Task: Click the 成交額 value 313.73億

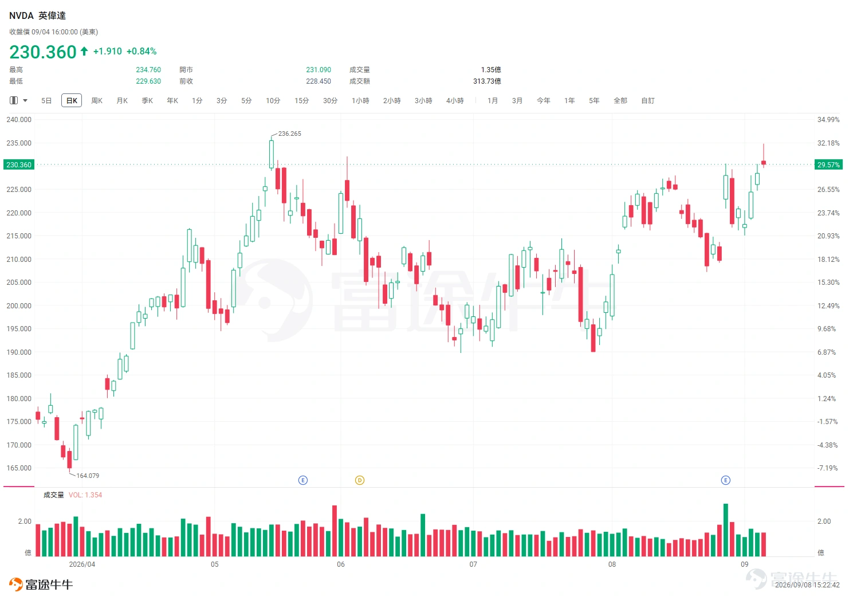Action: pyautogui.click(x=487, y=81)
